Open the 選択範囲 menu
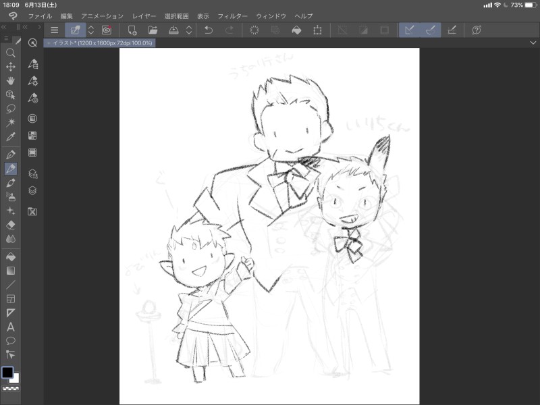Image resolution: width=540 pixels, height=405 pixels. (176, 16)
